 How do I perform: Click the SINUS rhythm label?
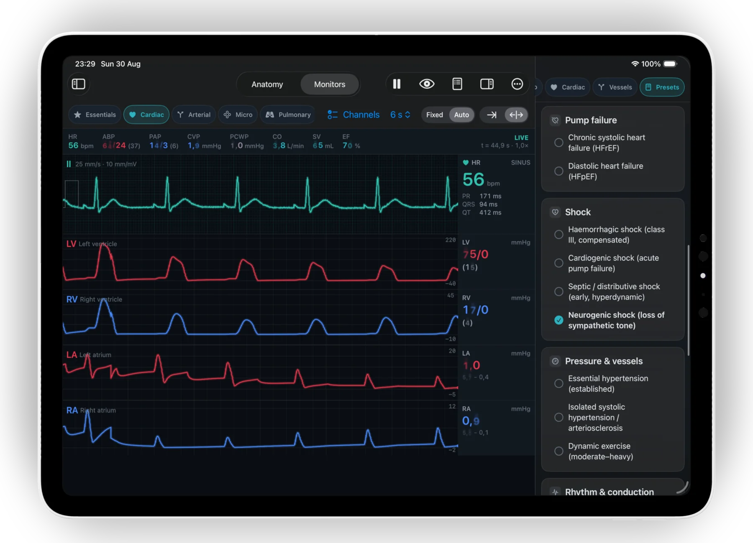[x=520, y=163]
